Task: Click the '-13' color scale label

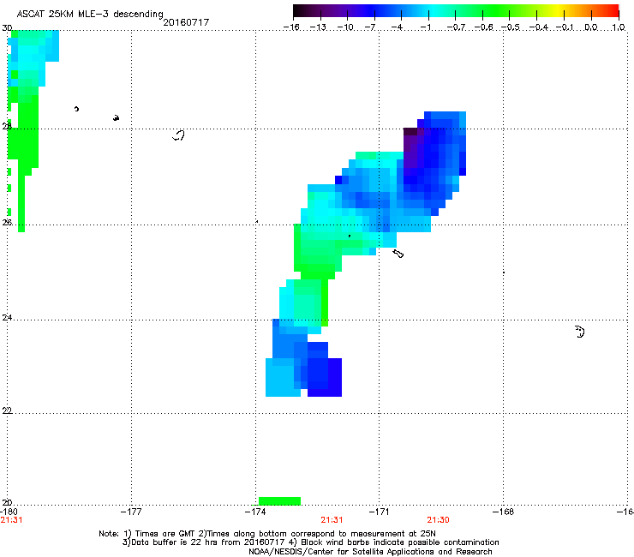Action: [x=318, y=27]
